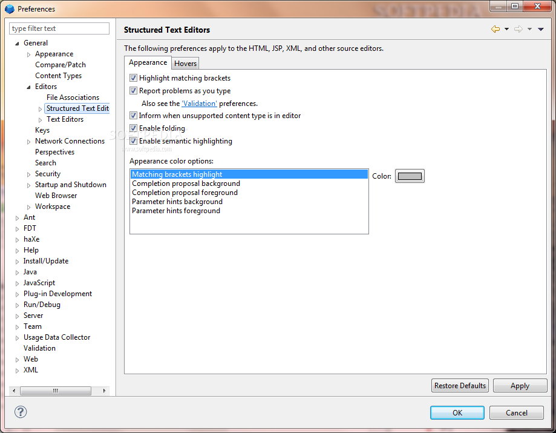Toggle Report problems as you type
Image resolution: width=556 pixels, height=433 pixels.
tap(133, 90)
